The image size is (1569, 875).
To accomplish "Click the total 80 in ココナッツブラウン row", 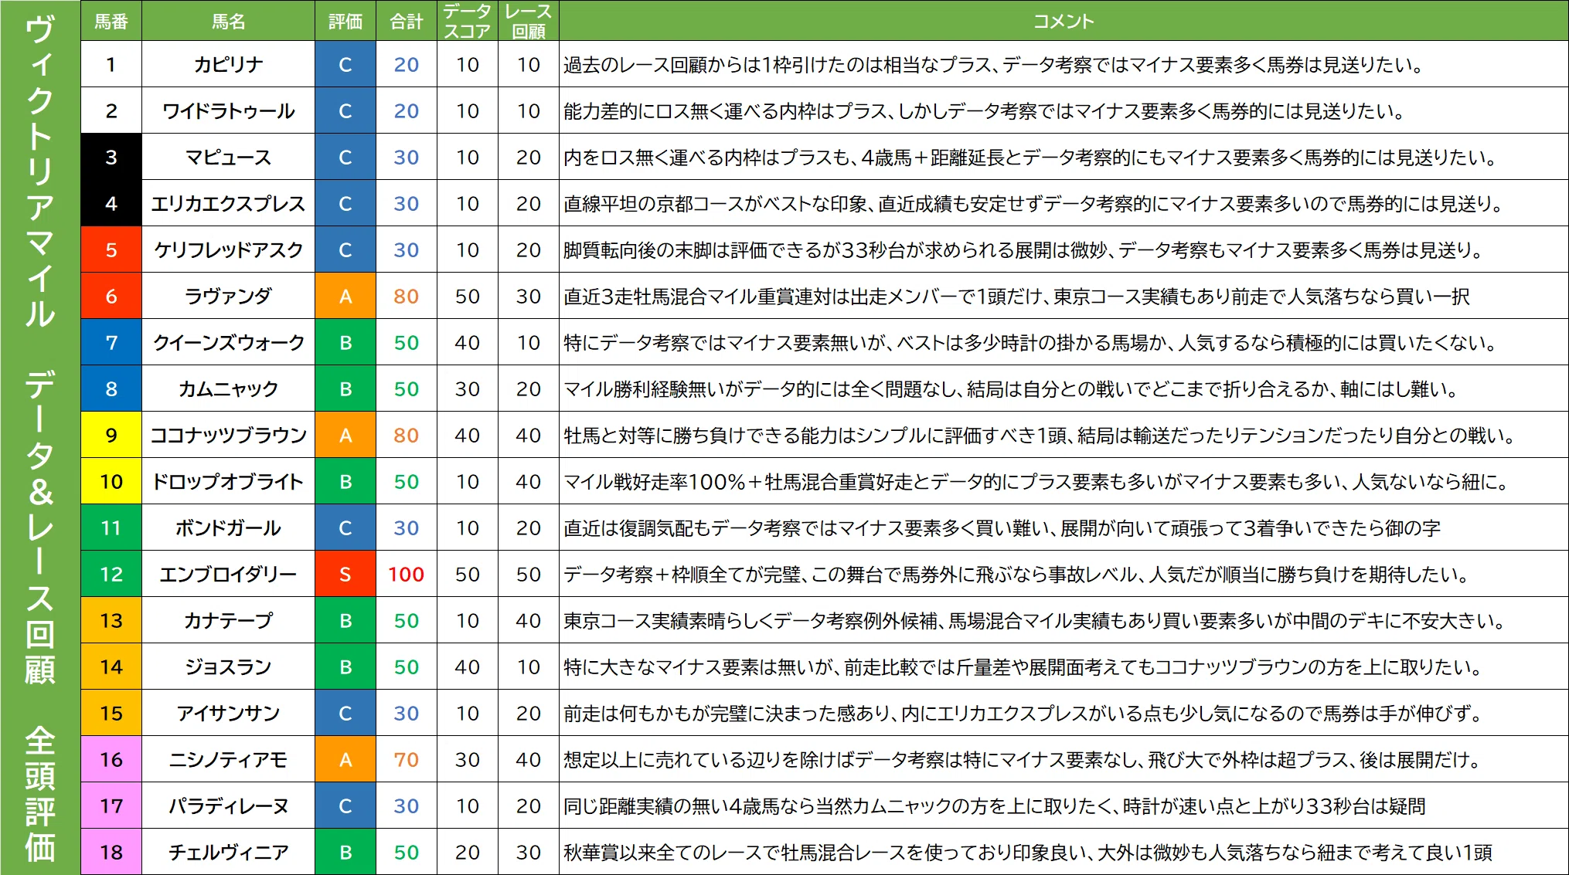I will click(x=407, y=435).
